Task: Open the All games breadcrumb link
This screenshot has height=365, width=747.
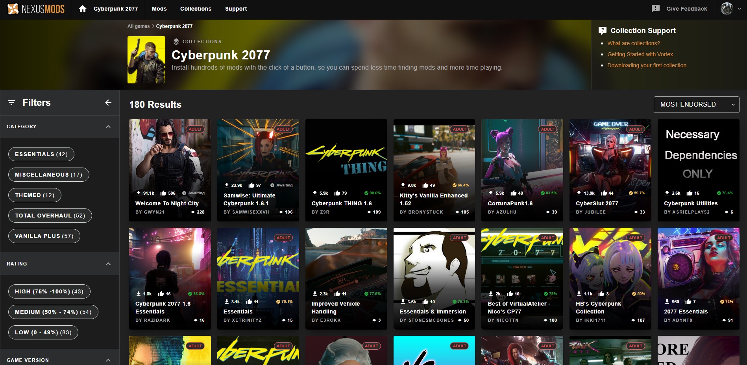Action: coord(139,26)
